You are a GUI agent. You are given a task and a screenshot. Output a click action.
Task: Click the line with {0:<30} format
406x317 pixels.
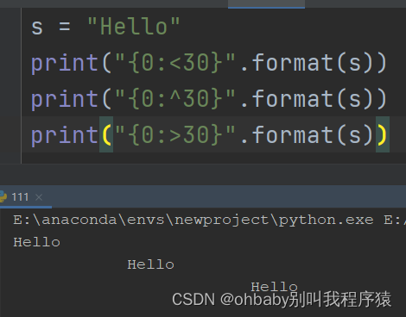[x=209, y=63]
